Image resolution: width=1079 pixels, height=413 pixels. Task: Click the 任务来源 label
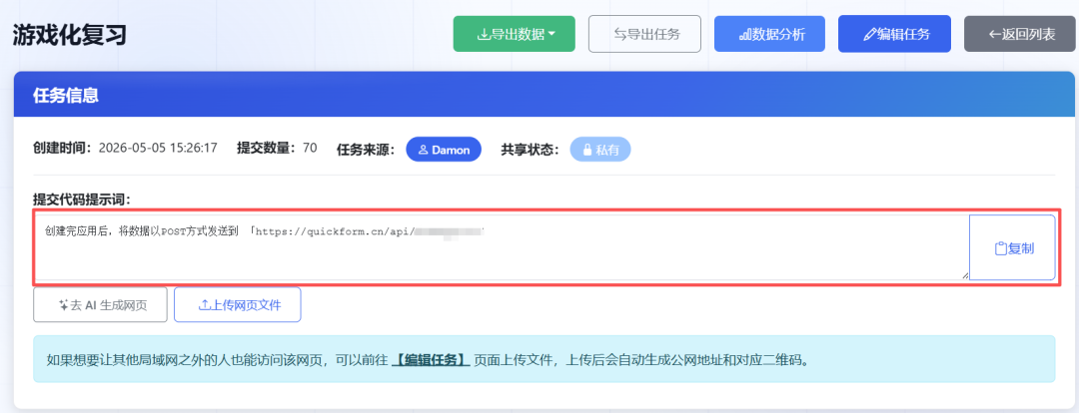(366, 150)
